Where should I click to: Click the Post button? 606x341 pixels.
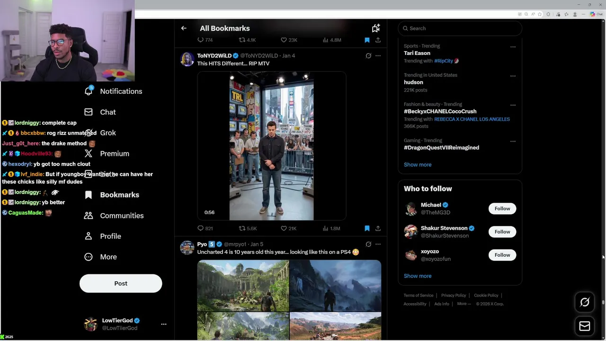121,283
